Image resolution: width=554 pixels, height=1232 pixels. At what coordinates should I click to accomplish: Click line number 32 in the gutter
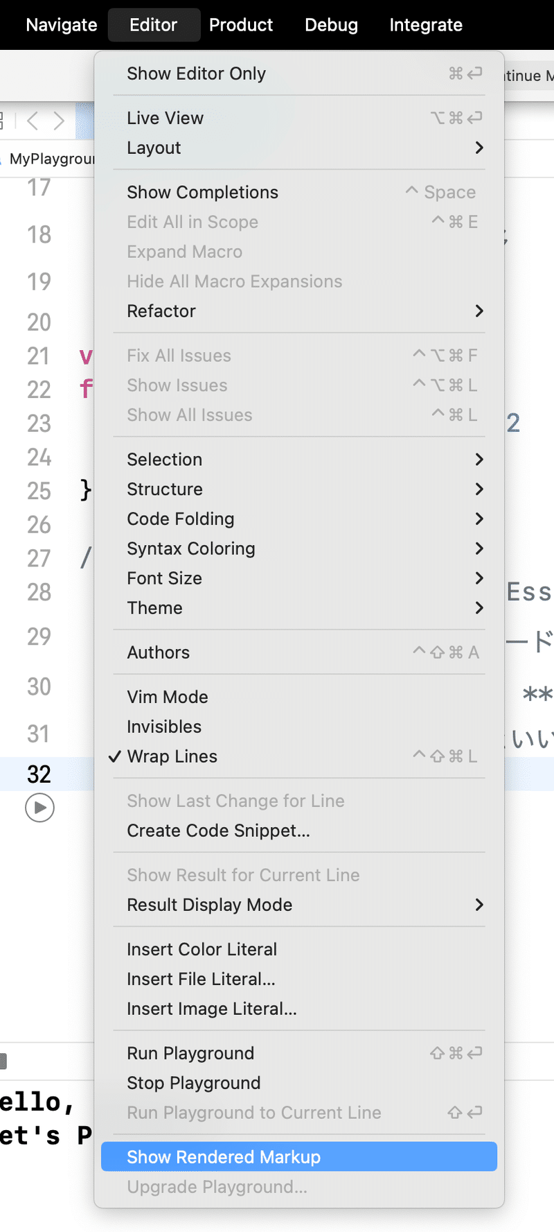39,774
